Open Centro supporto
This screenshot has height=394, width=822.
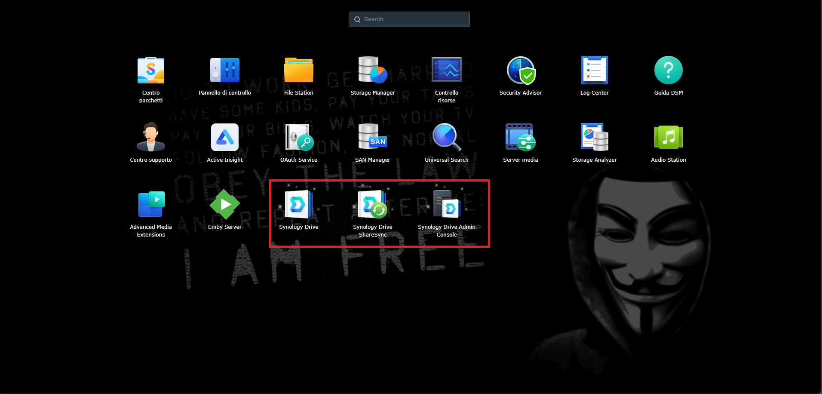tap(151, 137)
